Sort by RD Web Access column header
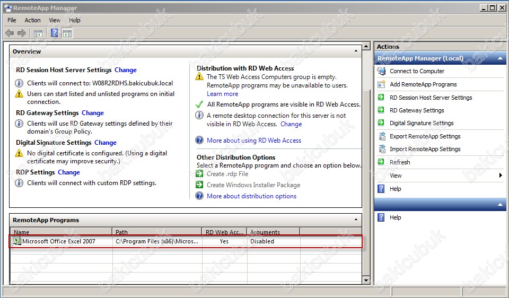This screenshot has height=298, width=509. click(x=224, y=232)
